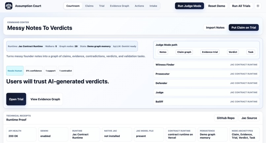Click Run Judge Mode button
This screenshot has height=143, width=266.
(189, 6)
